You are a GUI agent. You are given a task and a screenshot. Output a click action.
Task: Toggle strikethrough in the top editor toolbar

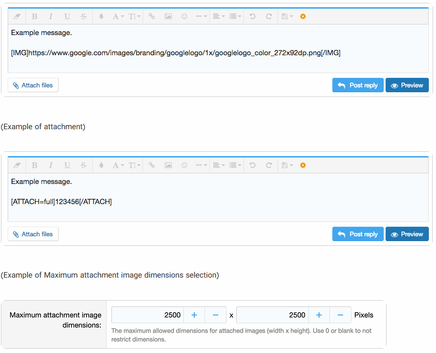point(84,16)
